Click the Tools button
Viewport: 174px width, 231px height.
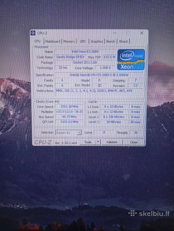coord(88,142)
